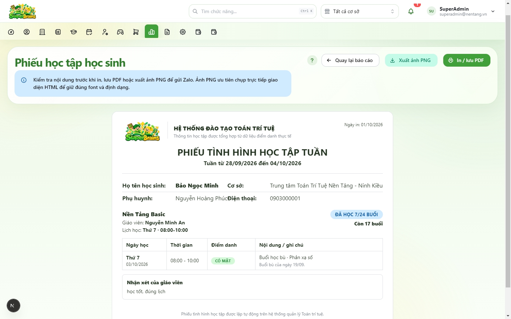
Task: Click the SU avatar circle
Action: 431,11
